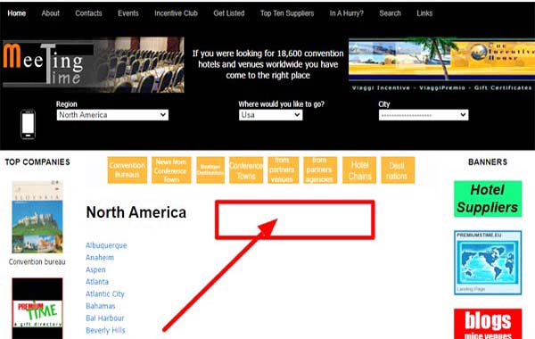Click the Convention Bureaus orange button
Screen dimensions: 535x339
[128, 170]
